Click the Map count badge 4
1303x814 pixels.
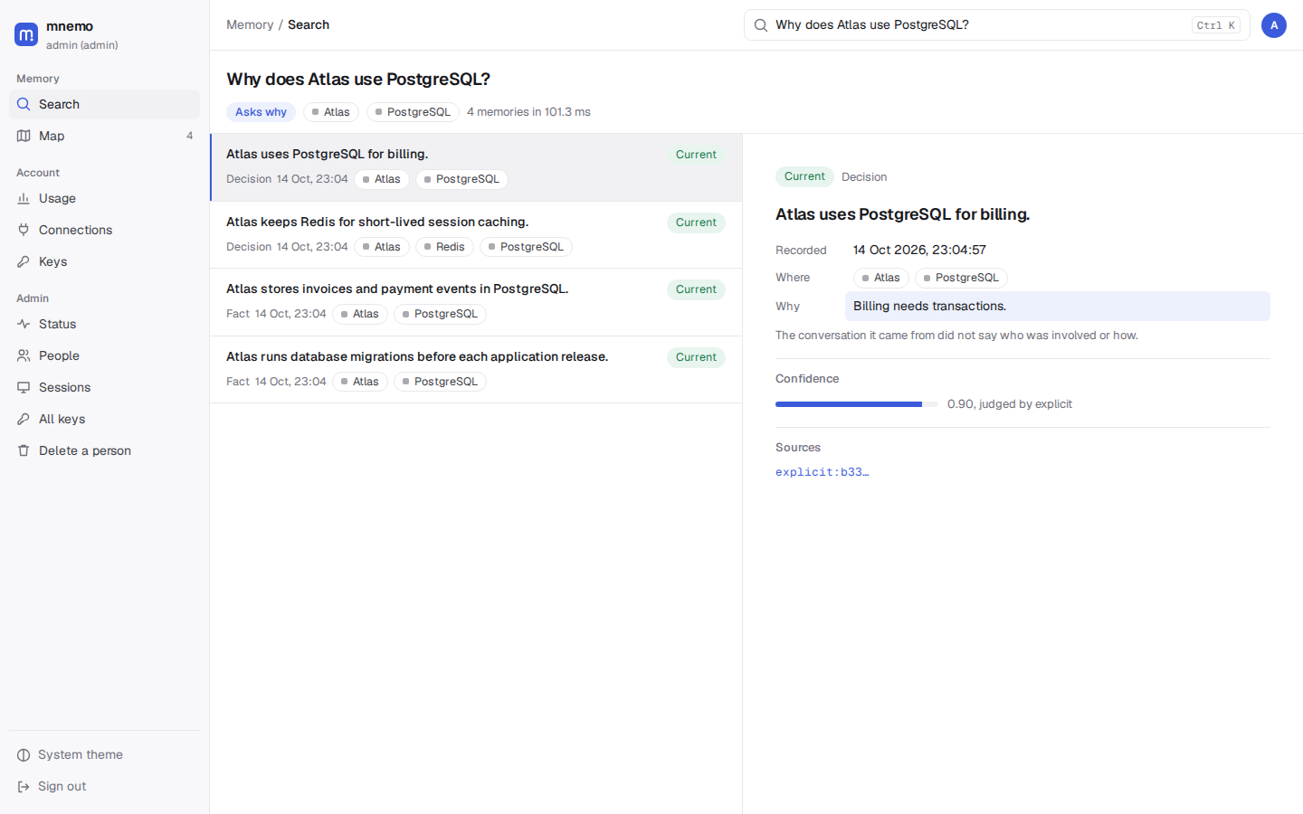pyautogui.click(x=189, y=136)
